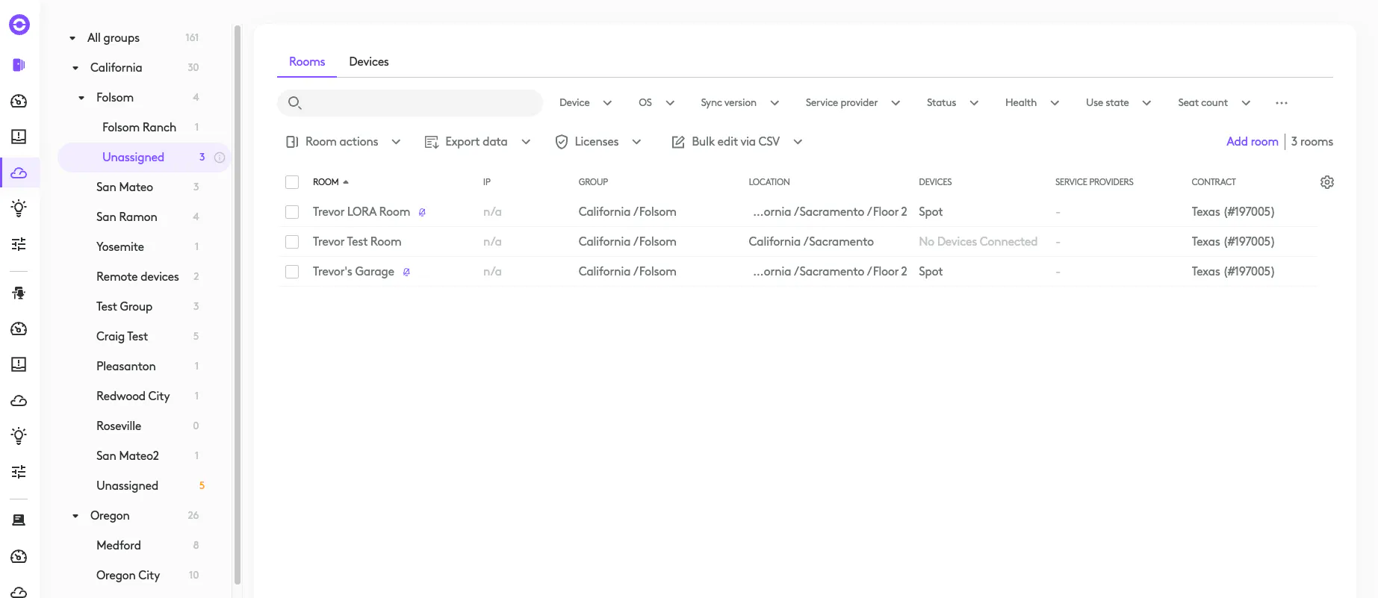This screenshot has width=1378, height=598.
Task: Select San Mateo group in tree
Action: pos(125,187)
